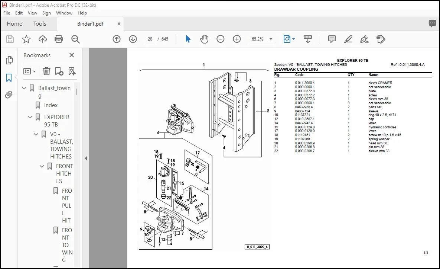Close the Bookmarks panel
The height and width of the screenshot is (269, 440).
coord(72,55)
